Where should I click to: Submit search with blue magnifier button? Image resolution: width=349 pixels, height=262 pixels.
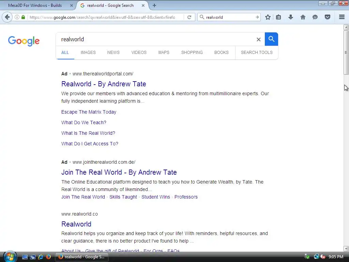(271, 39)
